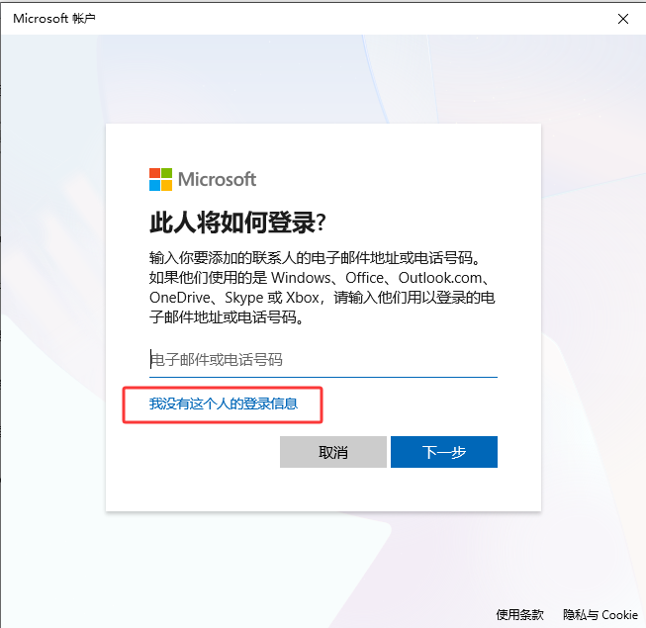The image size is (646, 628).
Task: Click the word Windows in the description
Action: [x=301, y=278]
